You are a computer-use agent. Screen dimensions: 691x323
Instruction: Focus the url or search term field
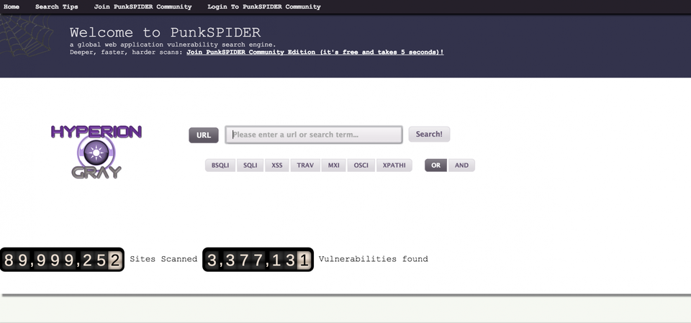click(x=314, y=135)
